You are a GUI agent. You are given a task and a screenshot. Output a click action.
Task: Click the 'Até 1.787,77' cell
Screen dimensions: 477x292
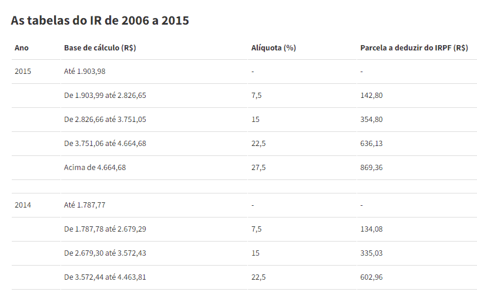[85, 205]
